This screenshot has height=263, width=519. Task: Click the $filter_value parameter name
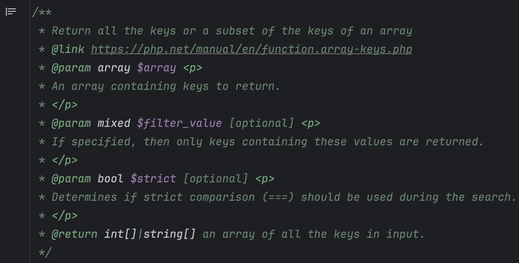pos(179,123)
